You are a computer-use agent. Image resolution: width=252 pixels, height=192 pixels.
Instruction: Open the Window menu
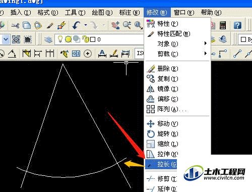tap(184, 13)
